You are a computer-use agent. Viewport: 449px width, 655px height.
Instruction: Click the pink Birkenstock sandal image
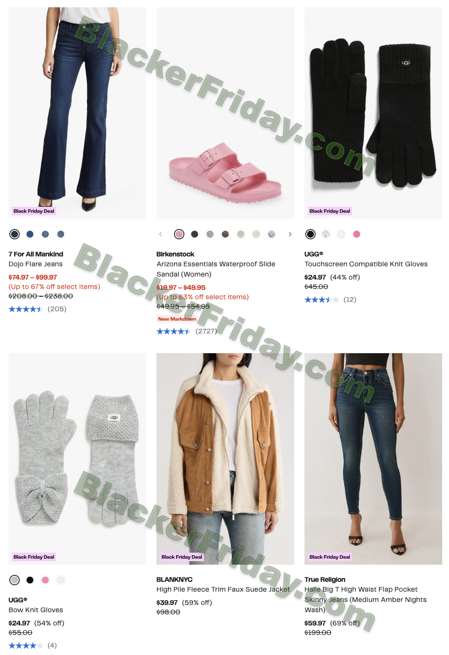[225, 113]
